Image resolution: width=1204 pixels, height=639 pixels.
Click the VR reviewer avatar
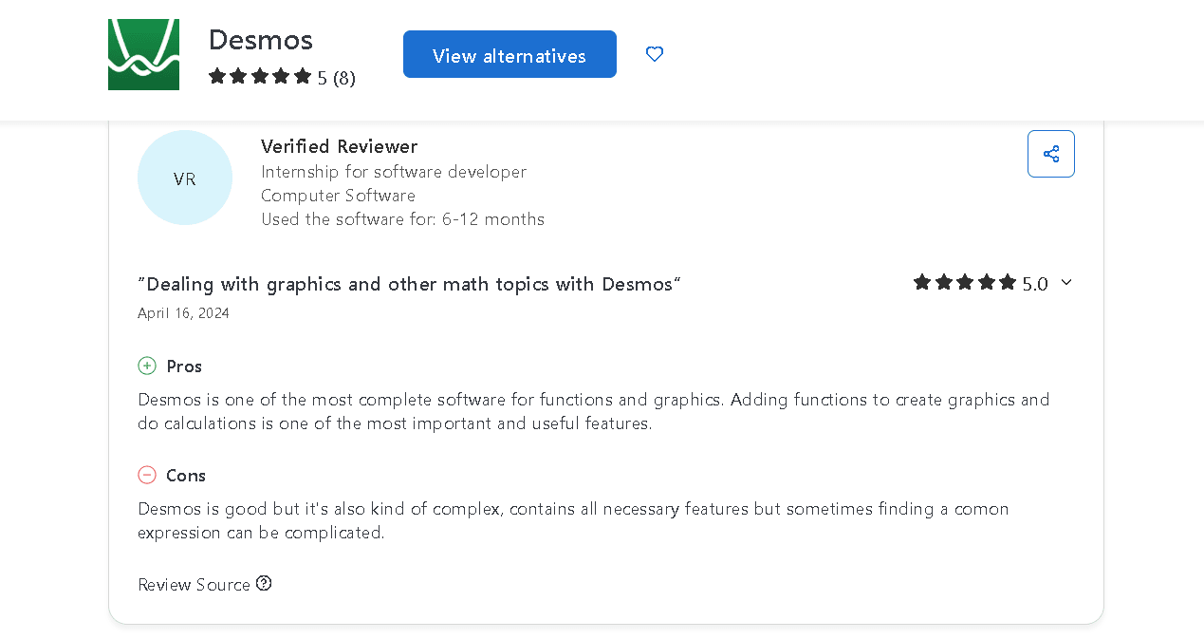tap(185, 178)
